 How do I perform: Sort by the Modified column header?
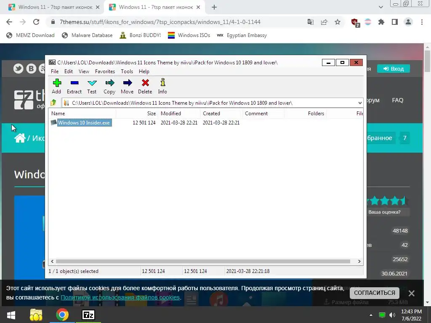tap(178, 114)
